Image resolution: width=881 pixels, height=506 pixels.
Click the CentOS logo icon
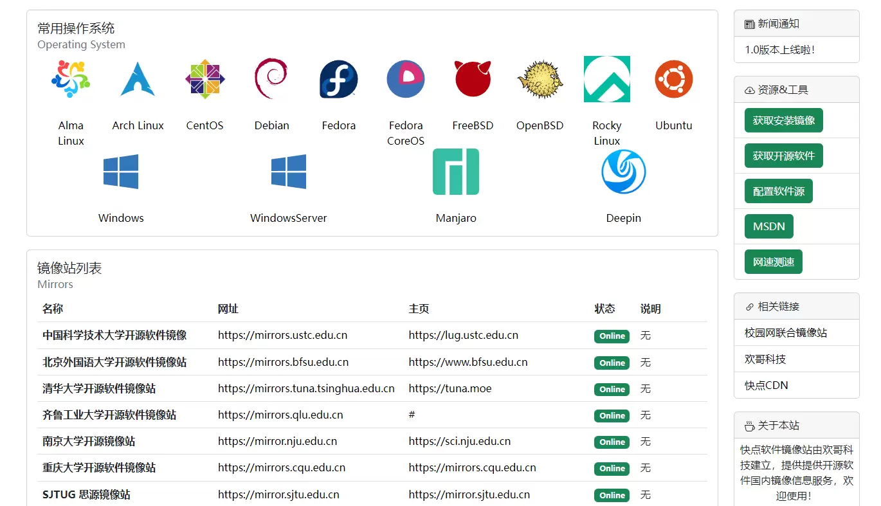tap(204, 79)
